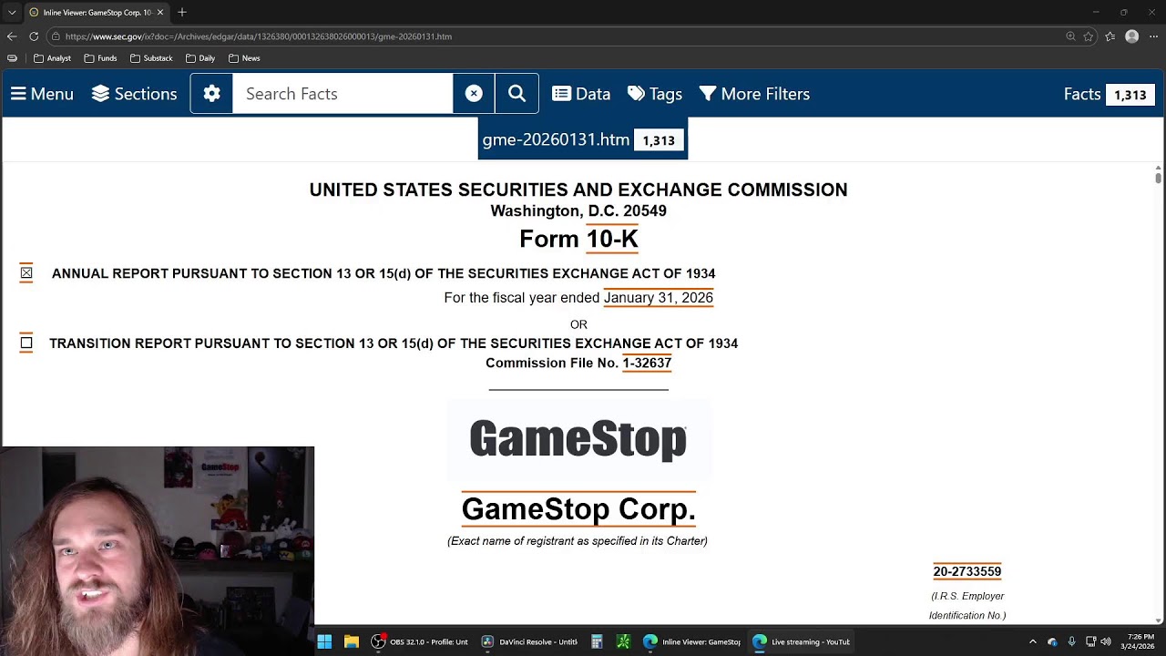Click Commission File No. 1-32637 fact

click(647, 363)
